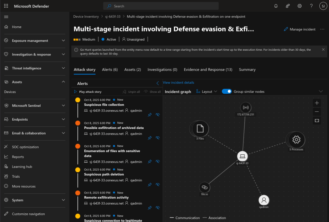
Task: Click fit-to-screen graph icon
Action: pyautogui.click(x=317, y=120)
